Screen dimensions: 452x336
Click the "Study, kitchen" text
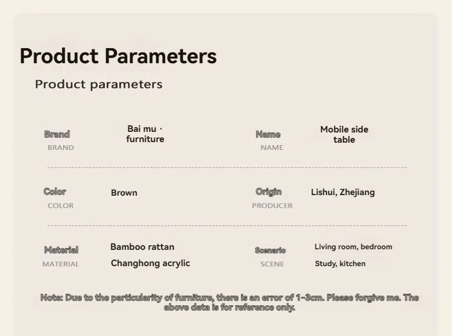(x=340, y=264)
